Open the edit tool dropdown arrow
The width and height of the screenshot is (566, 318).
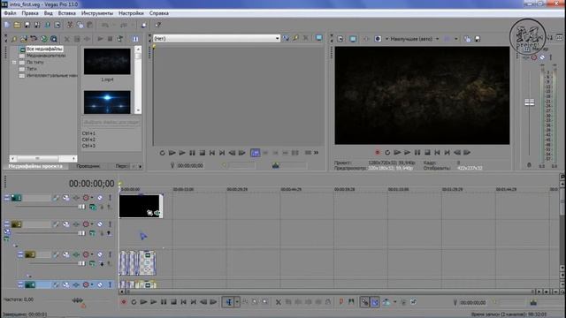[x=237, y=302]
